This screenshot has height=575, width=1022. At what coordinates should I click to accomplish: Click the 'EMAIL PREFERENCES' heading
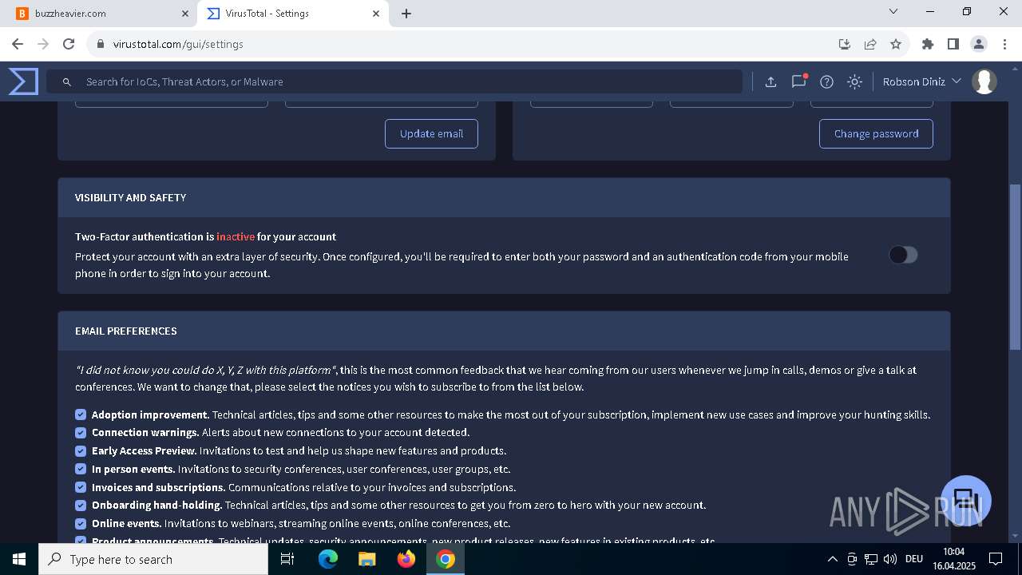pyautogui.click(x=126, y=331)
